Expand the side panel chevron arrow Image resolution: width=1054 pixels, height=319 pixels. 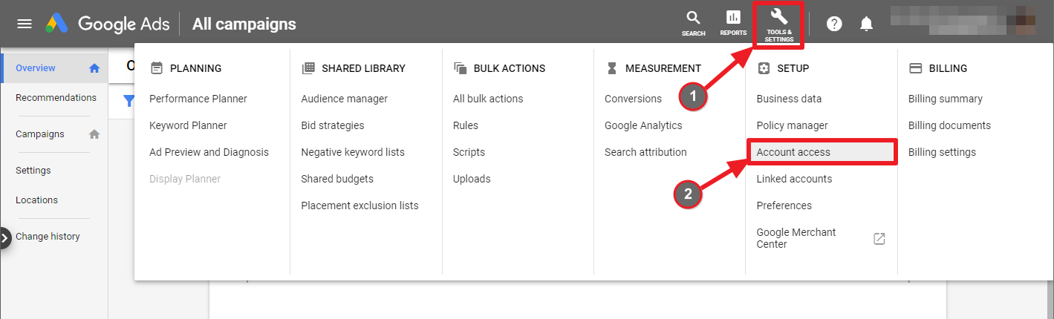5,237
